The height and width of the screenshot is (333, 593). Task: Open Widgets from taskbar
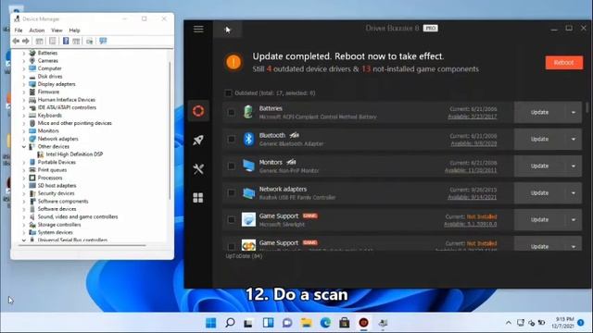point(268,323)
